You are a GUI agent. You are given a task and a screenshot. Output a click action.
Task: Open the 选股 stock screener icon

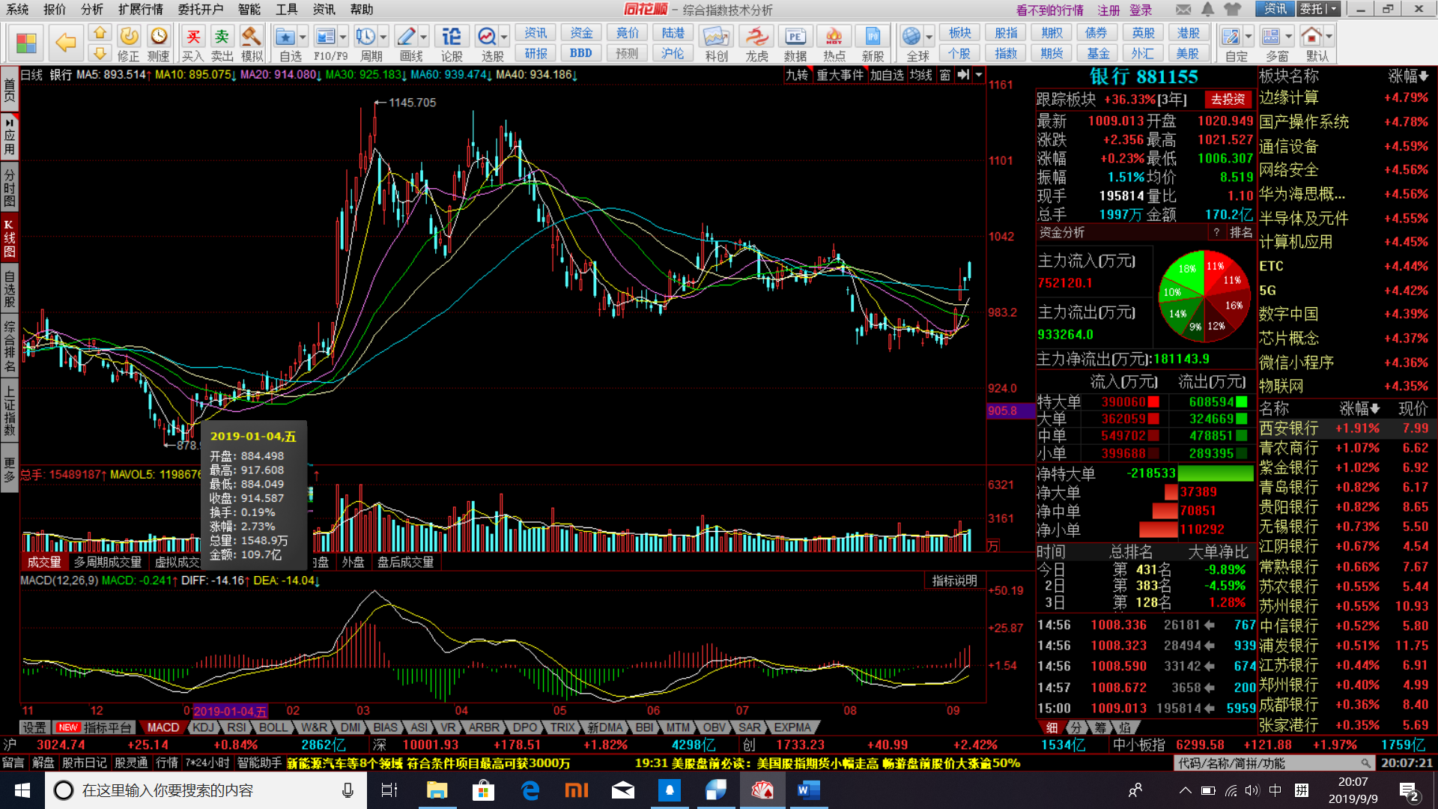(x=487, y=36)
